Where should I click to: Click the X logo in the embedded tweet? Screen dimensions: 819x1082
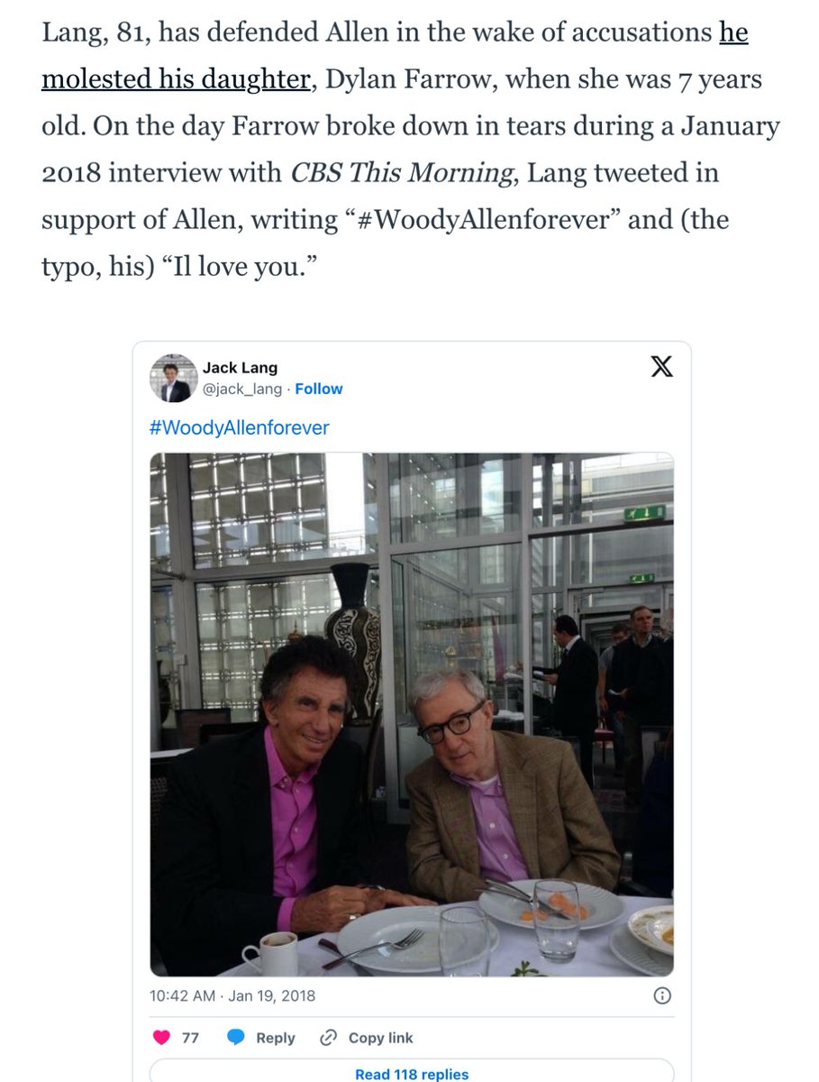tap(661, 369)
